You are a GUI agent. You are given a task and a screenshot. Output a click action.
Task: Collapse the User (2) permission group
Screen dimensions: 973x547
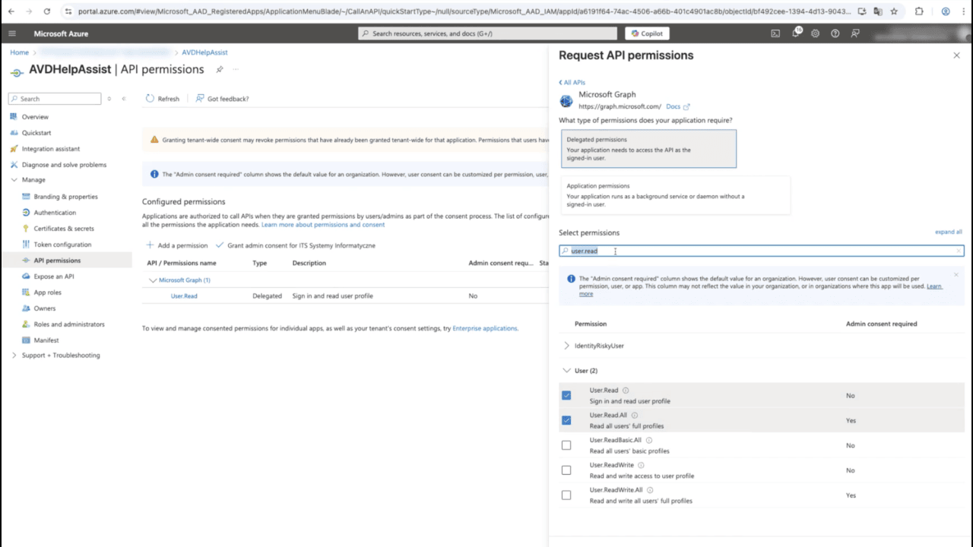click(566, 371)
